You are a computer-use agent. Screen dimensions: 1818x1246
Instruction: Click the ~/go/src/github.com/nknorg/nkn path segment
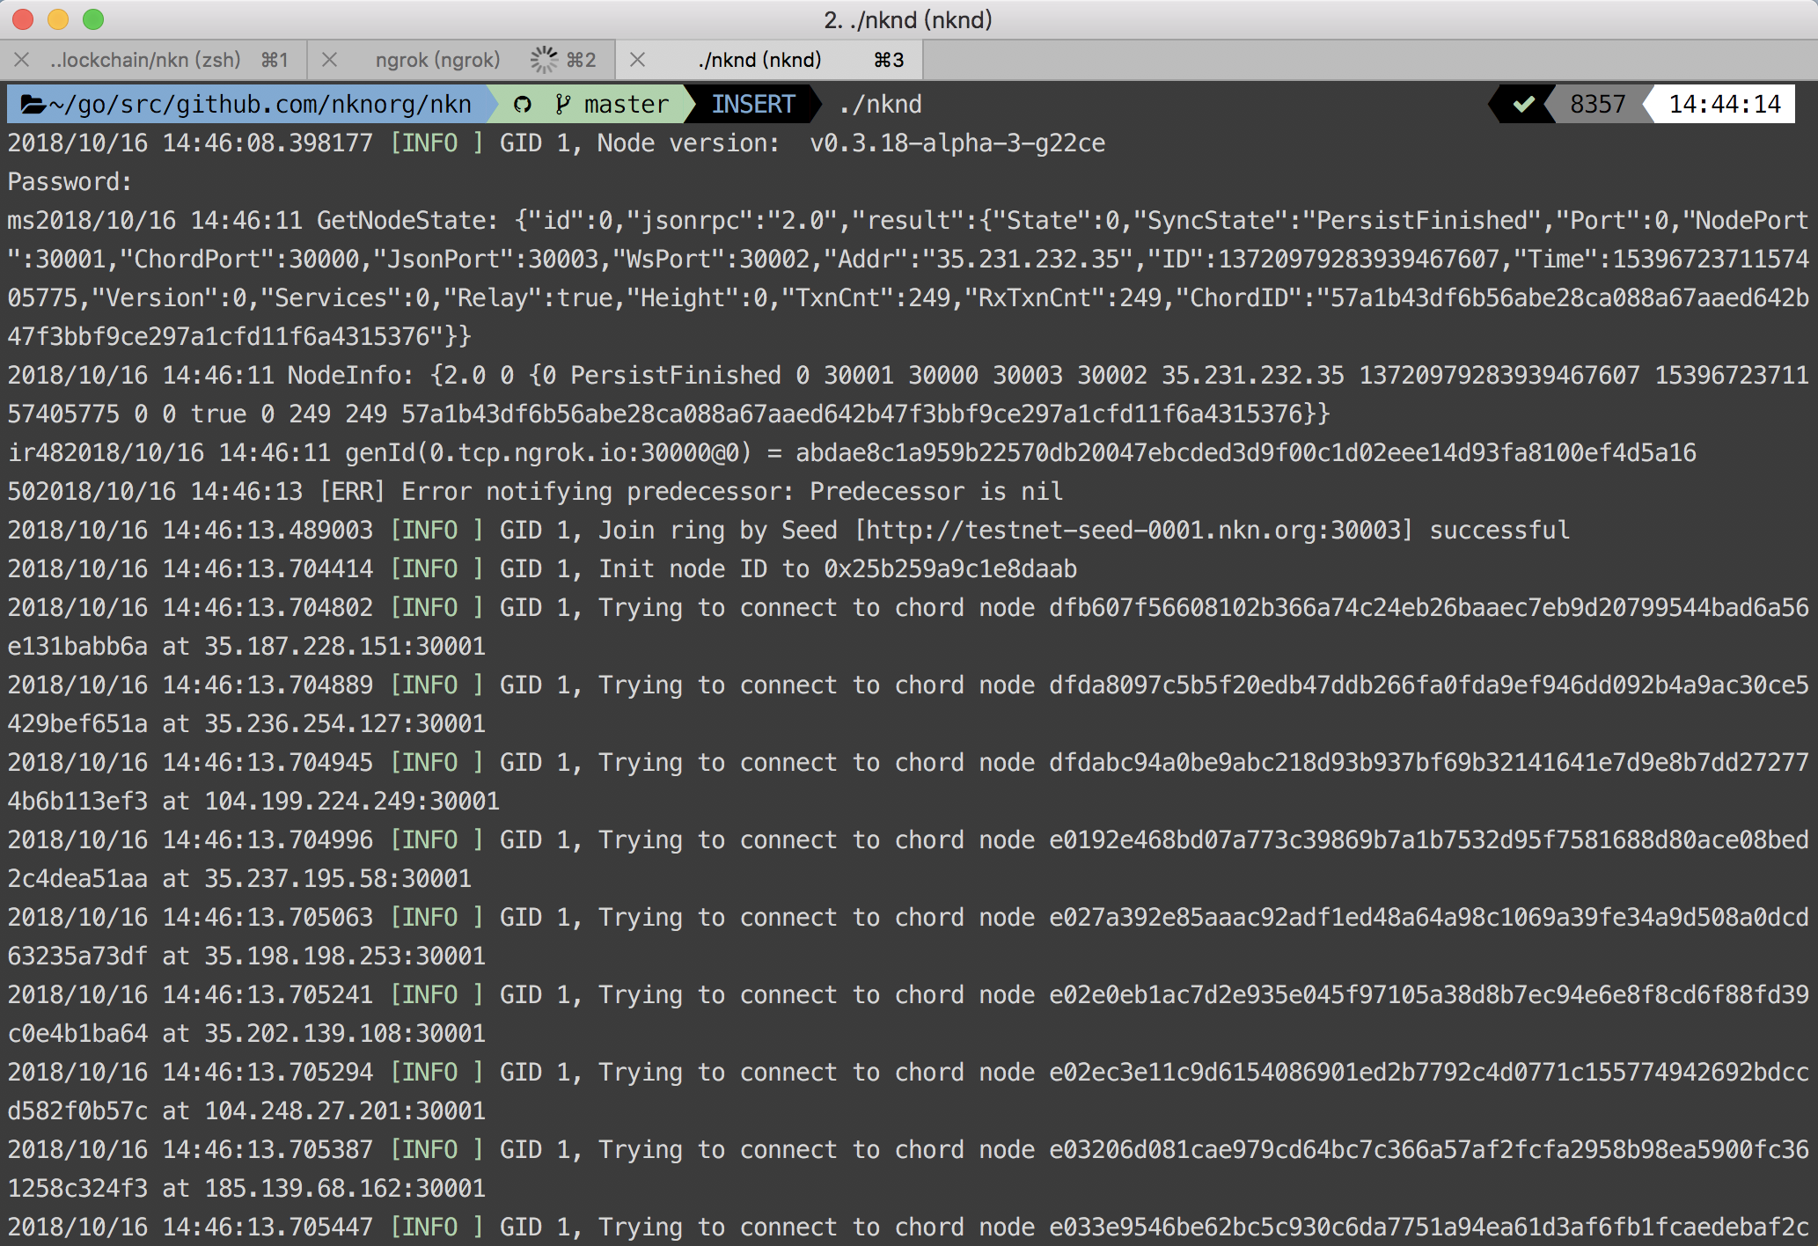coord(260,105)
